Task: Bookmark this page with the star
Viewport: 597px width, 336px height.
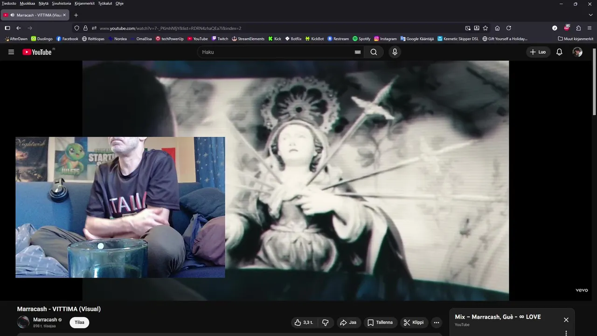Action: 486,28
